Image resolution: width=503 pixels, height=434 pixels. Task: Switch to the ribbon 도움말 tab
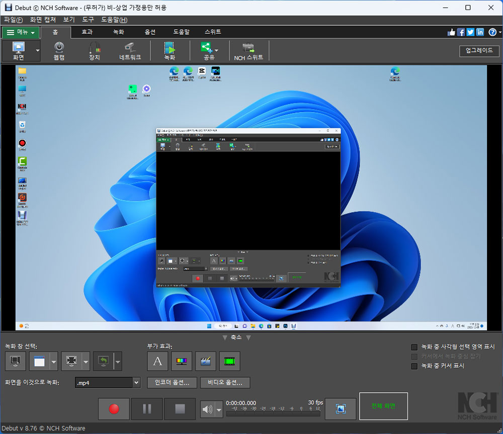click(x=181, y=32)
